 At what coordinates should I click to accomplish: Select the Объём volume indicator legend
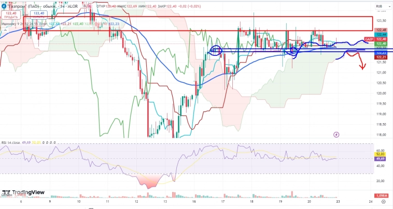7,195
